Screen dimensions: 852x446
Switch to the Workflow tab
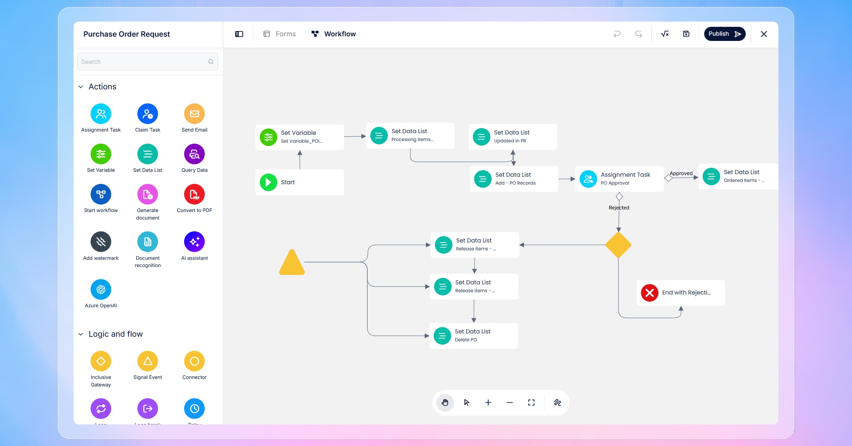[333, 34]
